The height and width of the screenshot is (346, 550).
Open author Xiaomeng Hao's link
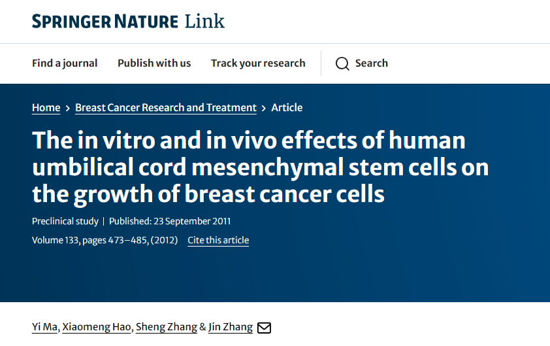pos(97,327)
